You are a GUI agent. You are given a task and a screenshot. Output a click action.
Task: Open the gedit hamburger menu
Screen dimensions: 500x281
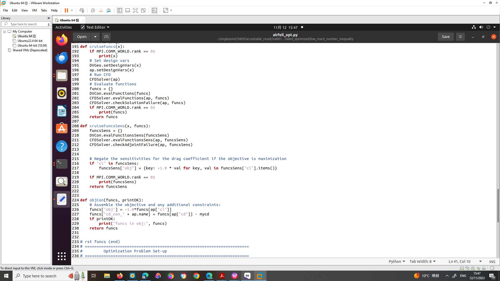tap(460, 36)
